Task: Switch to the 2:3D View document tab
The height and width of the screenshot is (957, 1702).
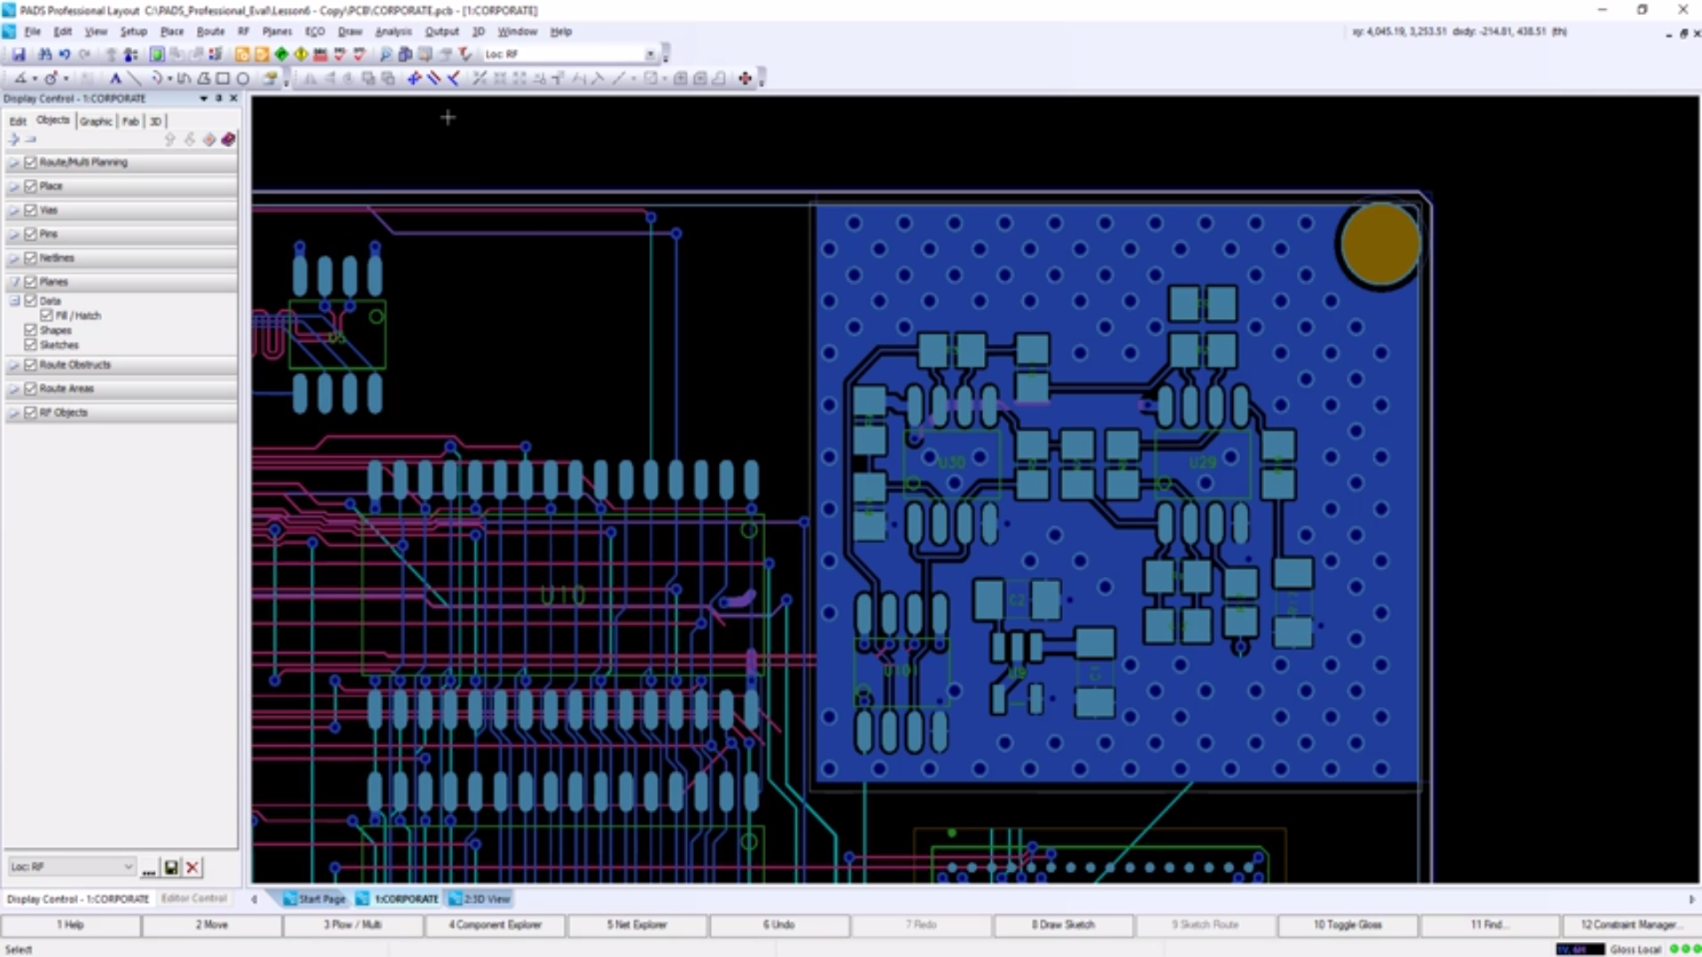Action: (480, 899)
